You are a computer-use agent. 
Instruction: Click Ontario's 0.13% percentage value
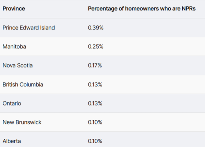point(95,103)
